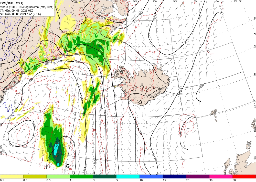Click the '30W' longitude label
The image size is (256, 182).
point(95,1)
